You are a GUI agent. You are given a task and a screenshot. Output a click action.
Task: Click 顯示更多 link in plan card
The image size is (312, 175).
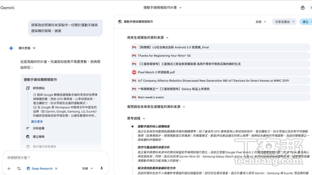(x=37, y=122)
